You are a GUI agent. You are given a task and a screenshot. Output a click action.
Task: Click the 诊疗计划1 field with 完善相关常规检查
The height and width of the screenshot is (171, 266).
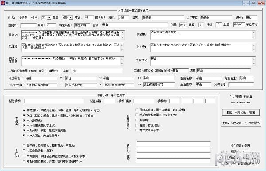(x=42, y=85)
